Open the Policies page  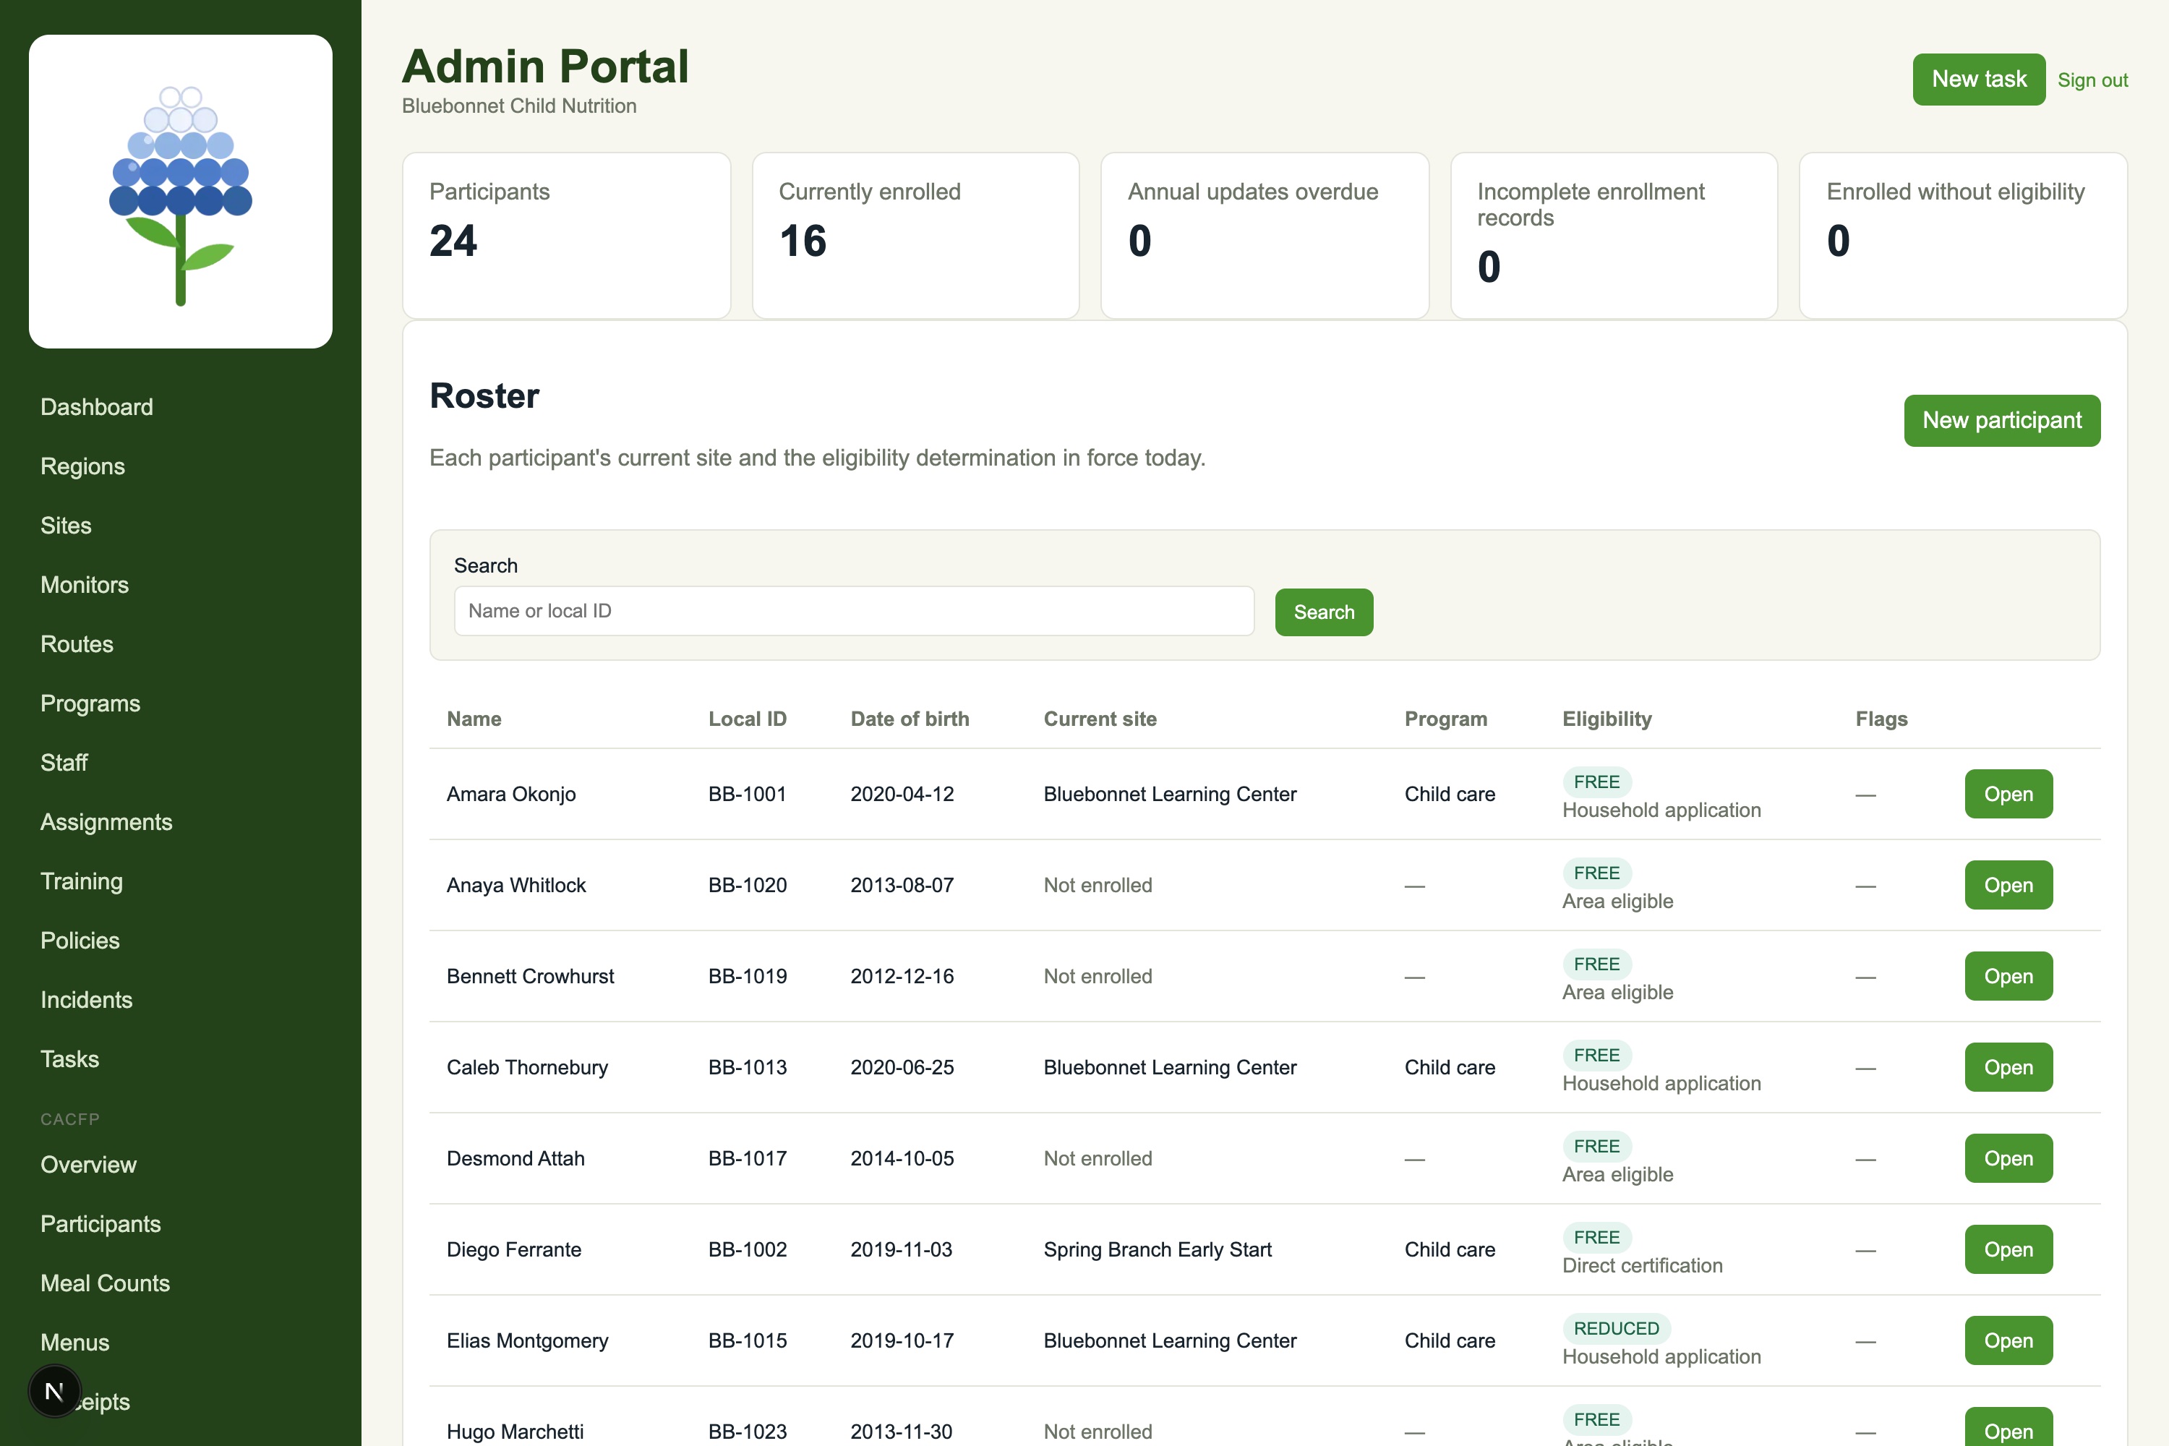pos(80,940)
